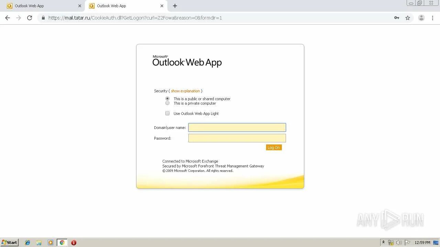This screenshot has height=247, width=440.
Task: Focus the Domain\user name field
Action: (237, 128)
